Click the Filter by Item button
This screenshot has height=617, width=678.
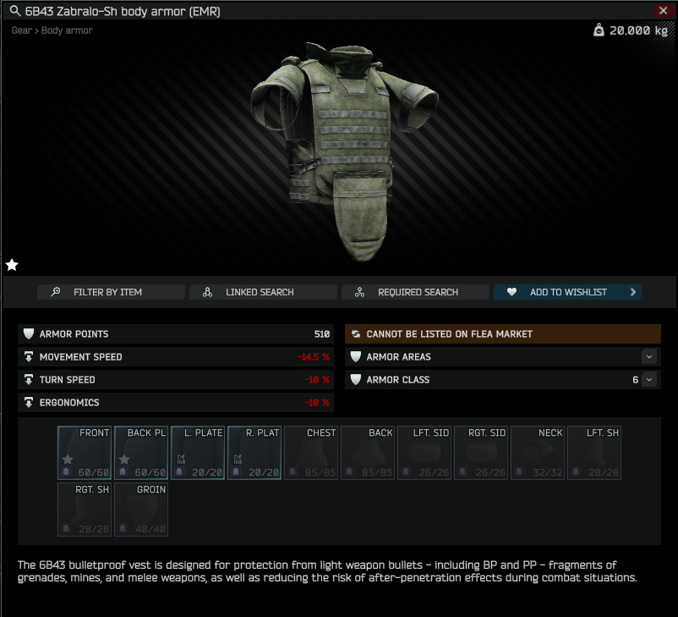pyautogui.click(x=111, y=292)
